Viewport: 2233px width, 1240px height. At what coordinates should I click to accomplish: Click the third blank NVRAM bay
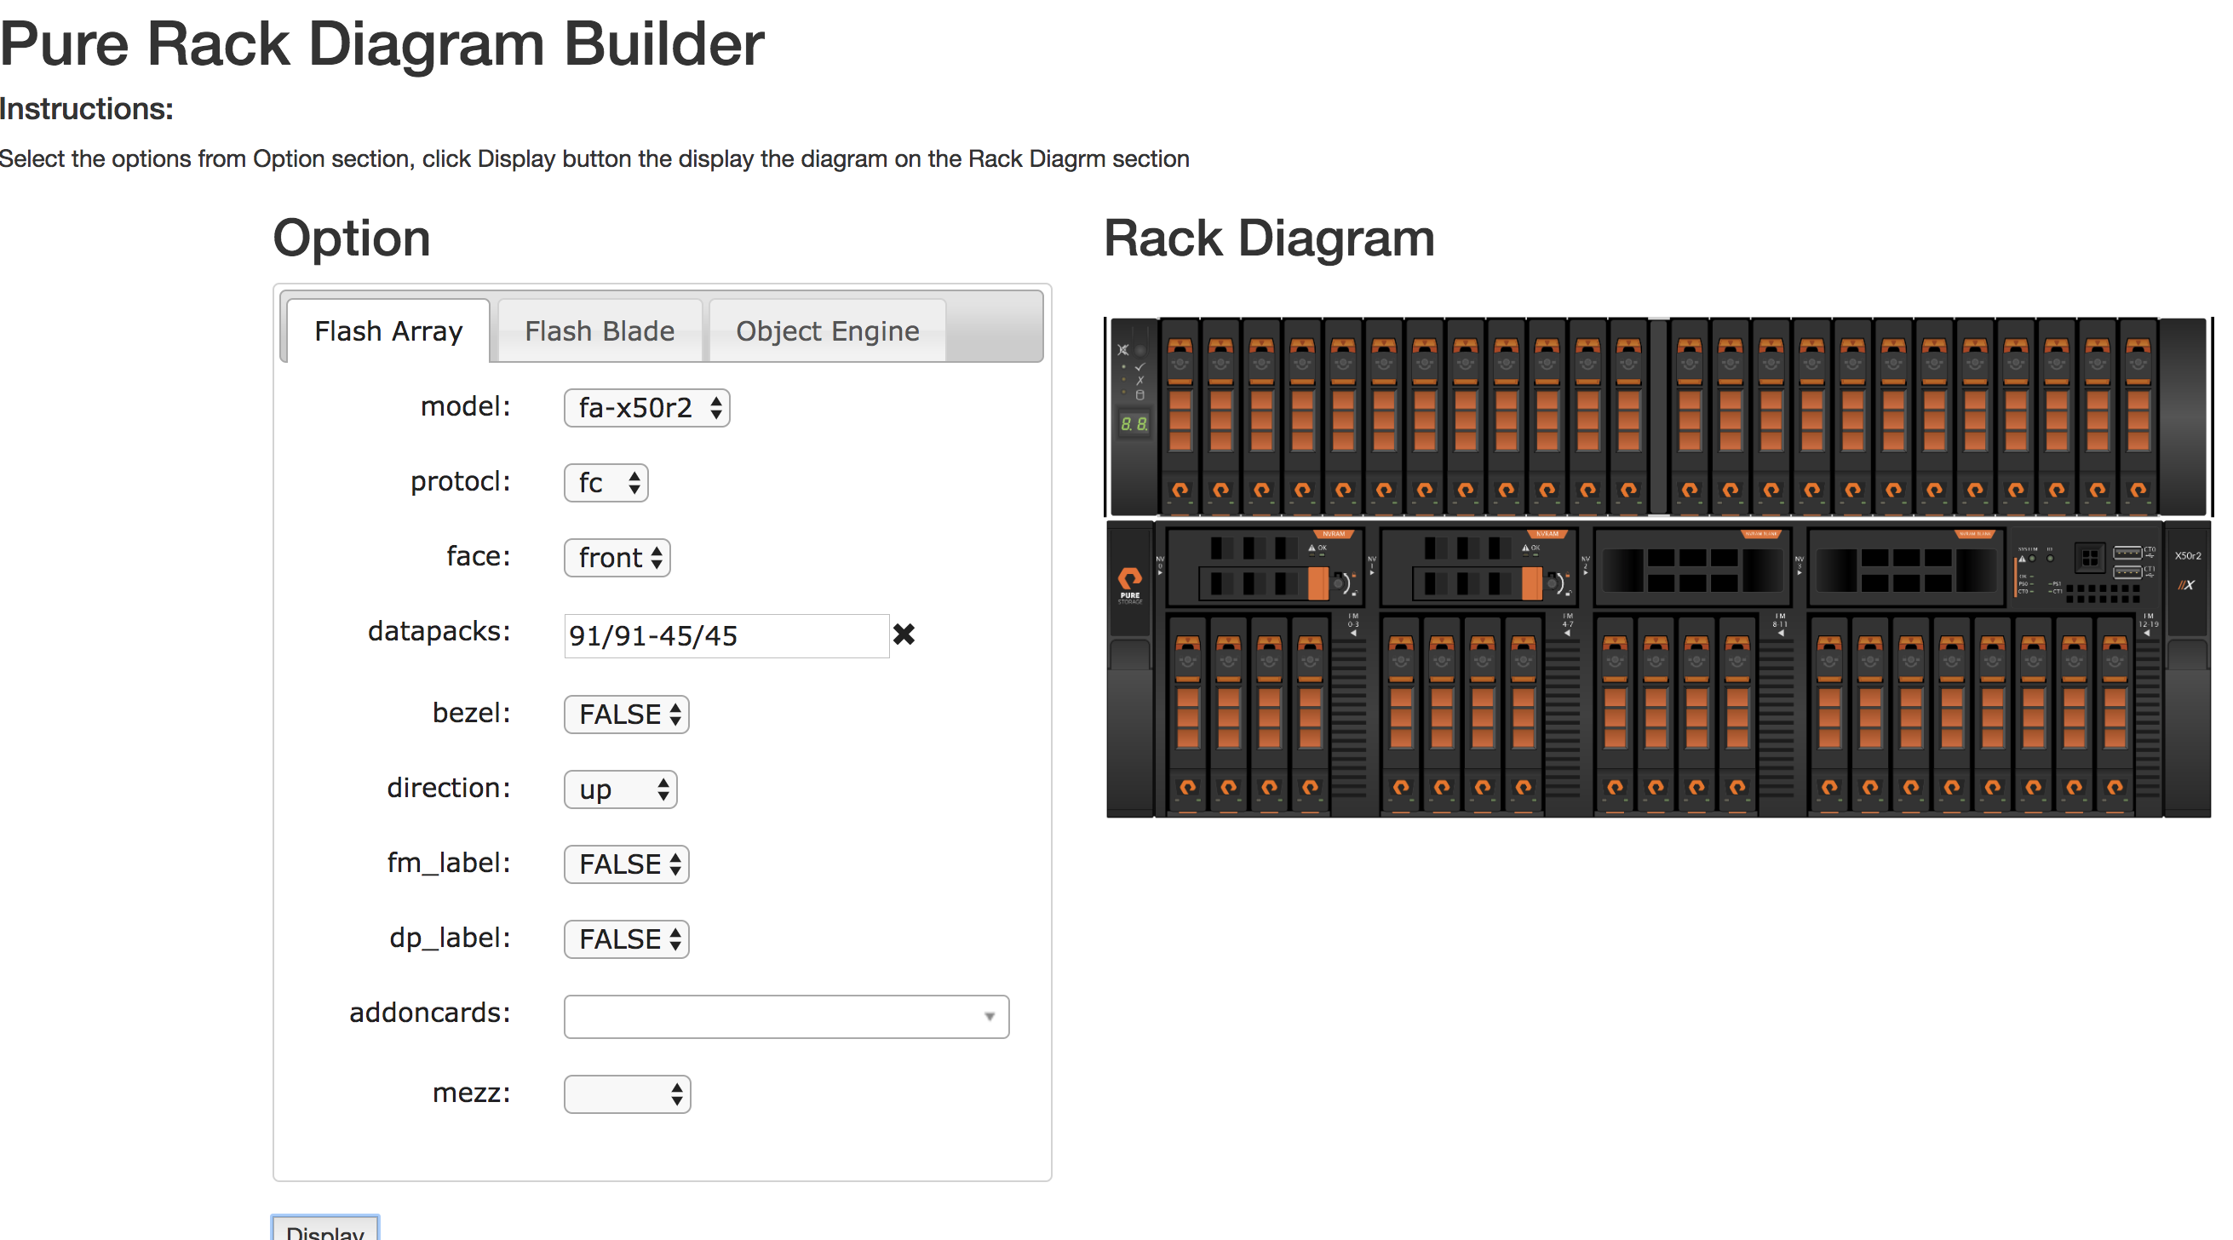pos(1692,567)
